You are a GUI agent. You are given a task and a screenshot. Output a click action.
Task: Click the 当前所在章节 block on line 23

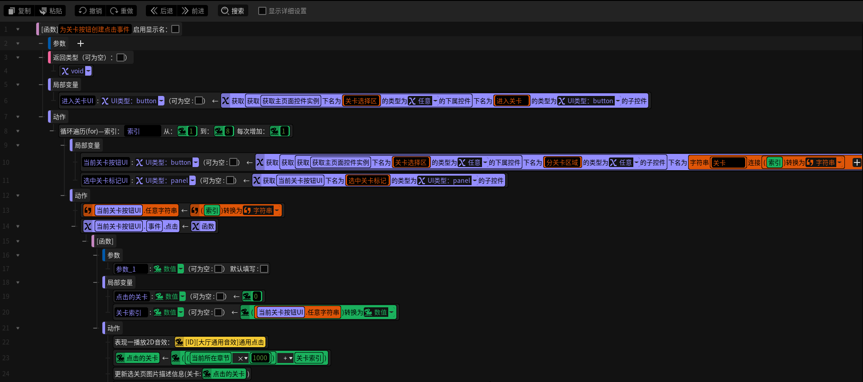click(211, 358)
